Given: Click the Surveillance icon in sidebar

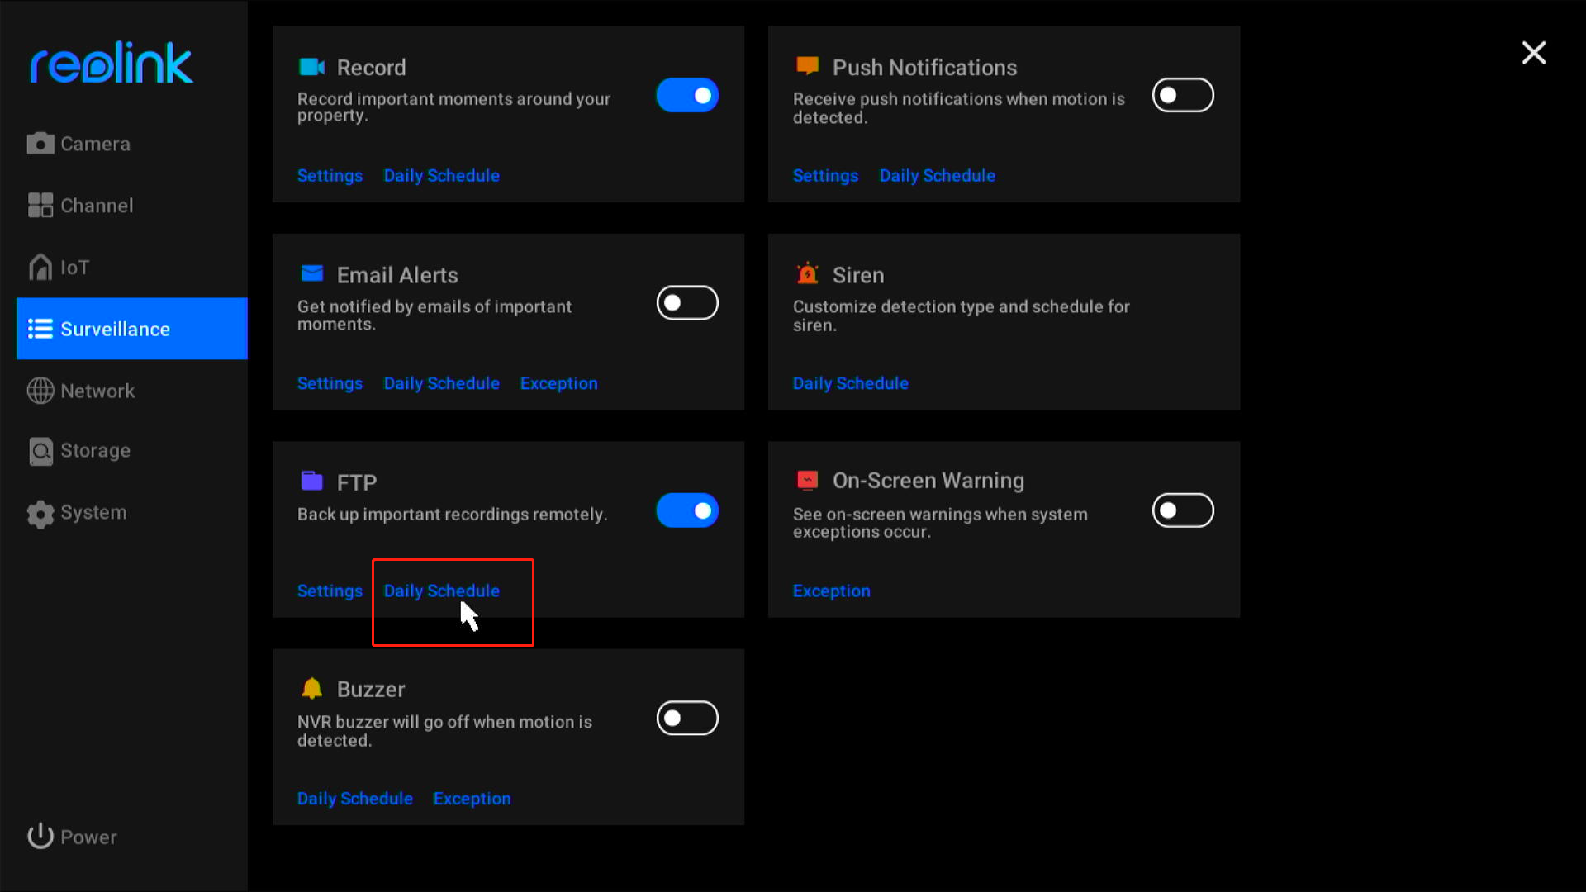Looking at the screenshot, I should [x=40, y=329].
